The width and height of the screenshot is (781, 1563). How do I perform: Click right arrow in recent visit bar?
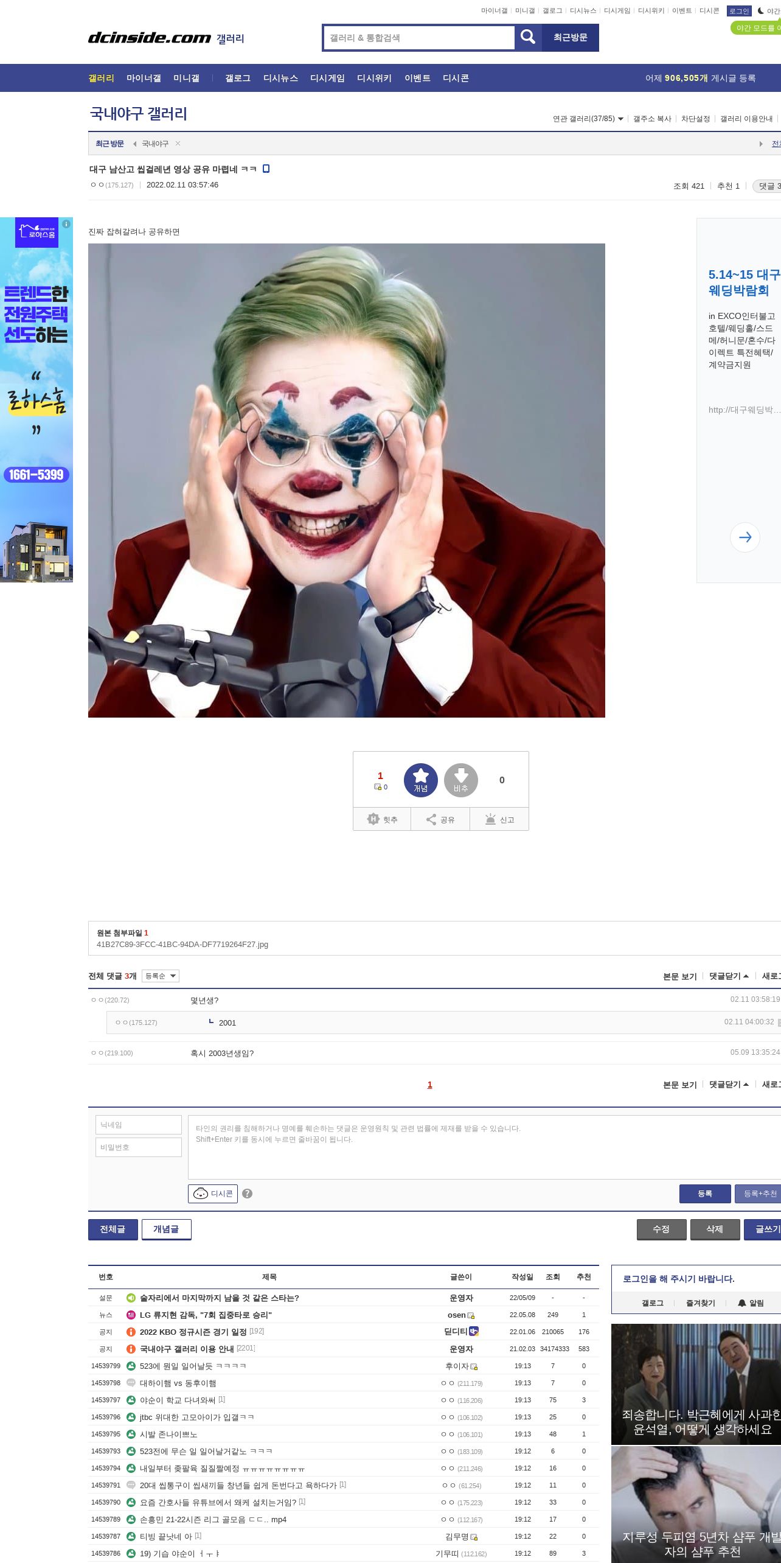pos(761,144)
